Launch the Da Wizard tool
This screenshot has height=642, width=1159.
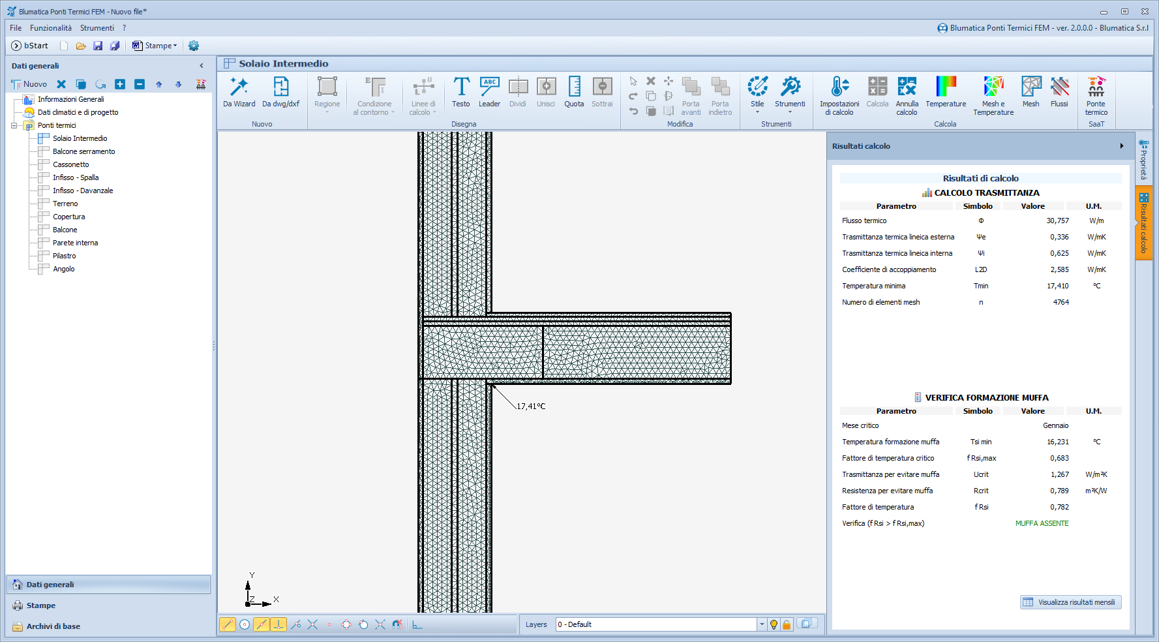[239, 91]
